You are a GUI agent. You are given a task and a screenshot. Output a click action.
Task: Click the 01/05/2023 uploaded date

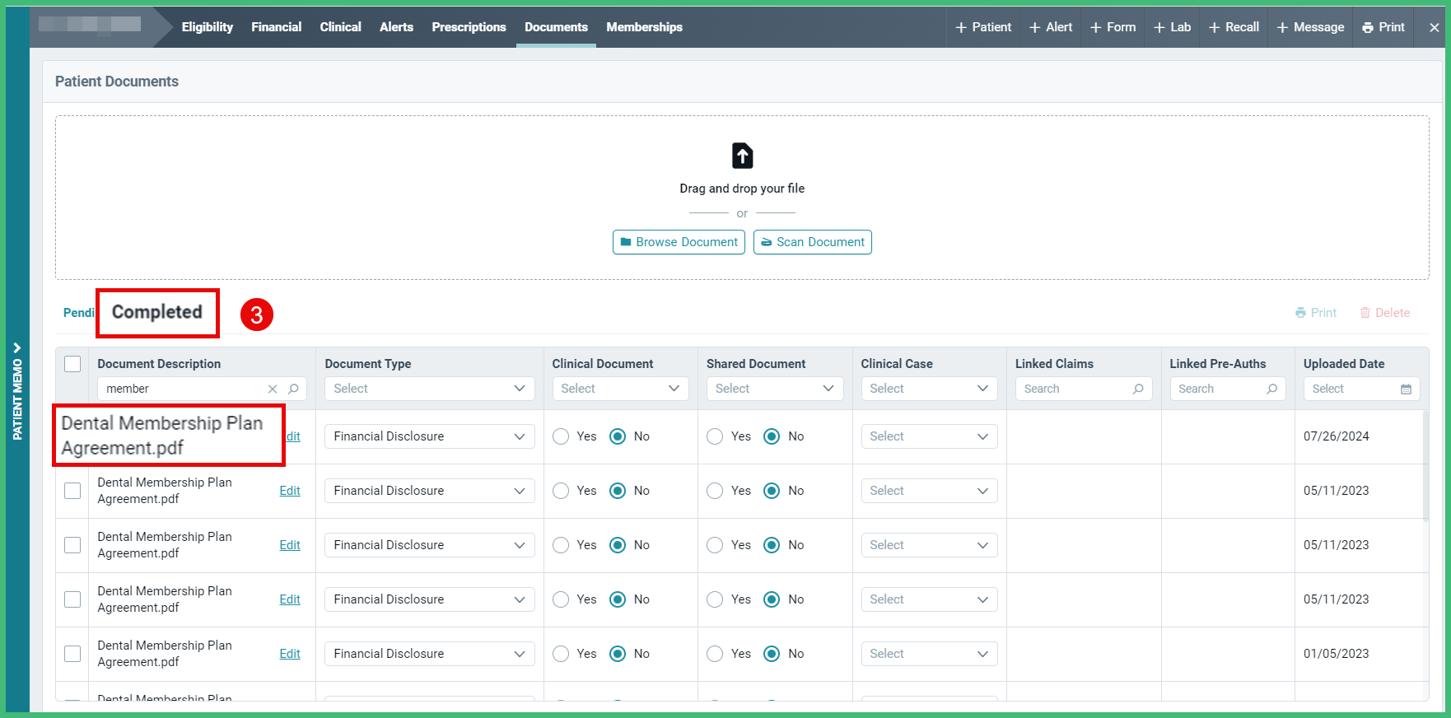point(1337,654)
